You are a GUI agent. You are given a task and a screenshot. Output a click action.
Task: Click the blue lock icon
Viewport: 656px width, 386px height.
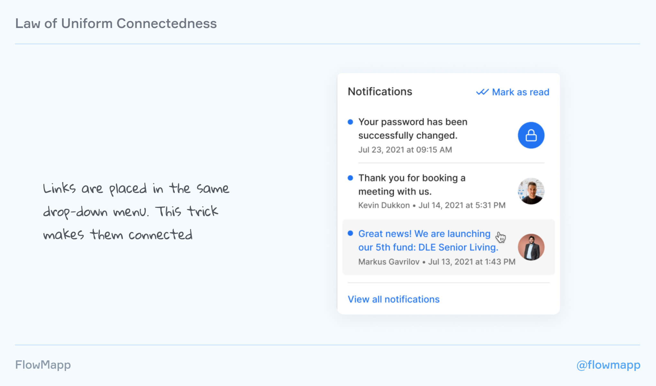[x=531, y=135]
